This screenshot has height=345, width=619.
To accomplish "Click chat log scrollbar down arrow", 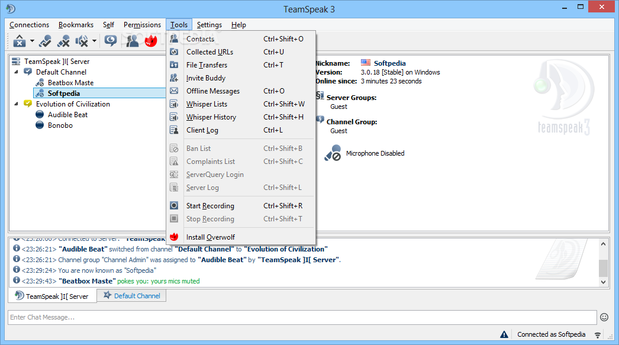I will point(603,282).
